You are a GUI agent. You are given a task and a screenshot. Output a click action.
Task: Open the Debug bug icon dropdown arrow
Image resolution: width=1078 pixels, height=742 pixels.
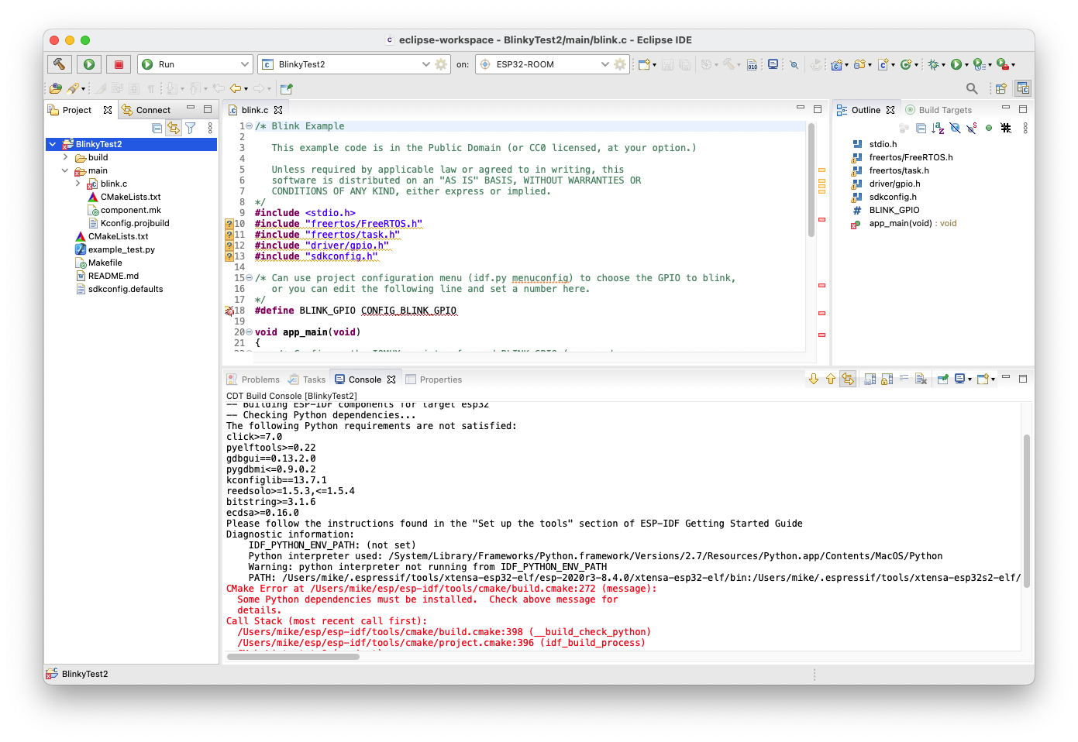[943, 65]
